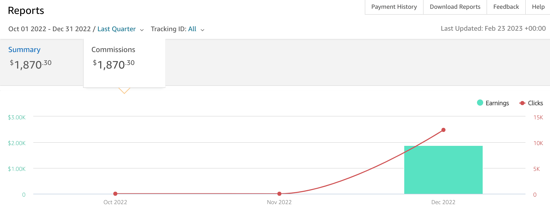Open the Tracking ID All dropdown

pyautogui.click(x=192, y=29)
